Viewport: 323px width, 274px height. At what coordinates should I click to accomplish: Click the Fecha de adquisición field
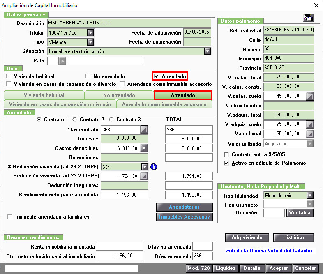[x=197, y=32]
